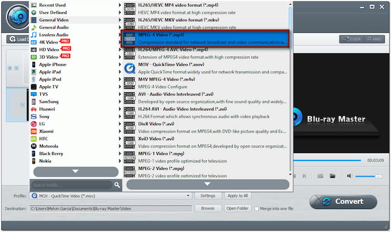Click the Apply to All button
The image size is (391, 232).
(237, 196)
